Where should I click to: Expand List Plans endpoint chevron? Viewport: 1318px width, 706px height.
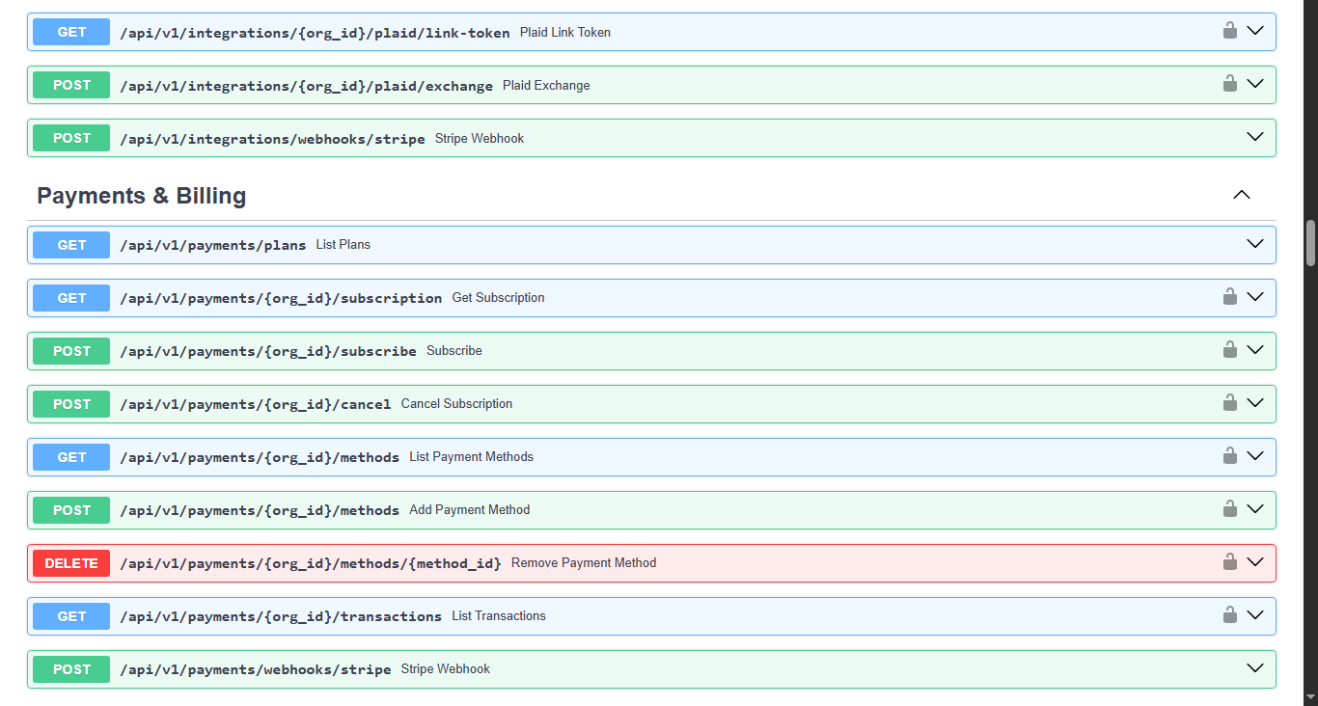1255,244
